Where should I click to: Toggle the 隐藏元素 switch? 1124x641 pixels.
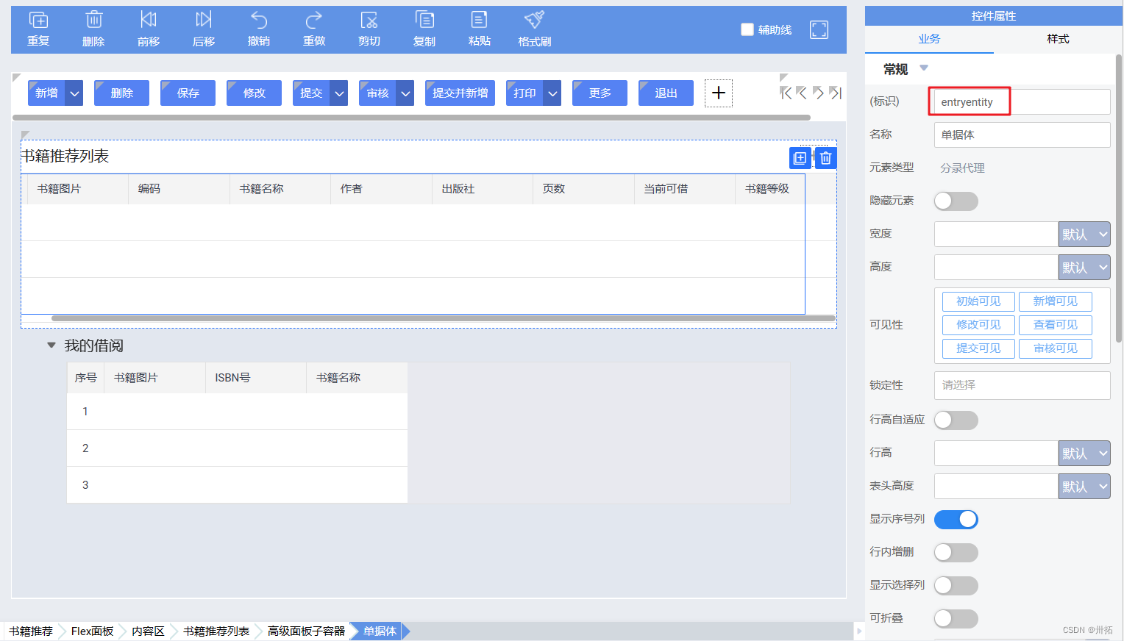tap(956, 201)
